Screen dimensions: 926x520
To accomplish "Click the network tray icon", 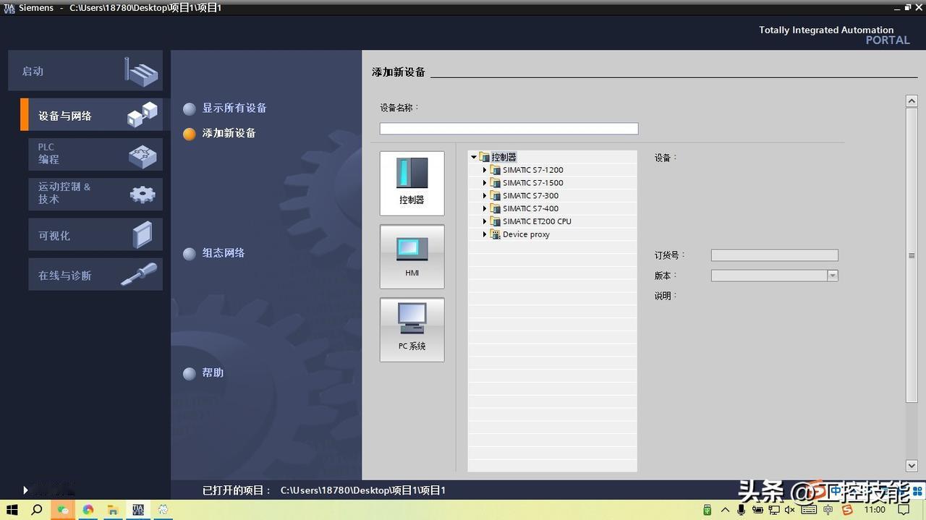I will pos(774,510).
